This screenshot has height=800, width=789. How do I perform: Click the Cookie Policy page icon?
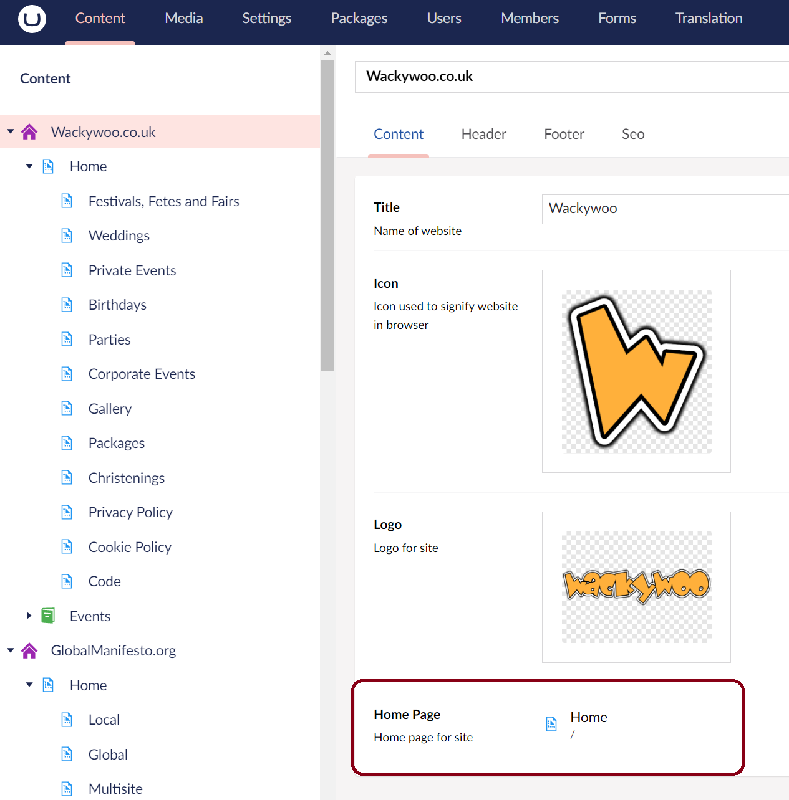click(67, 546)
